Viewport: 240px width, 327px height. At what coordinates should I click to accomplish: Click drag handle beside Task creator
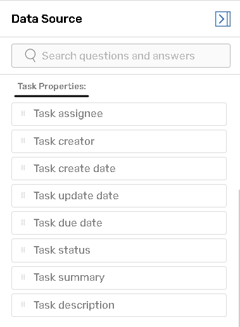click(23, 140)
